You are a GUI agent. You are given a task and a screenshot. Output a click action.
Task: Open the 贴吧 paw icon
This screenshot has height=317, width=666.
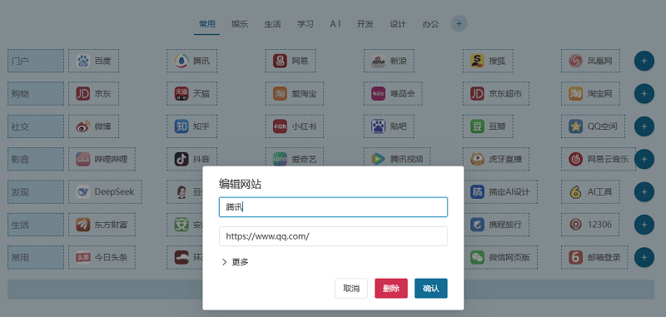click(379, 126)
